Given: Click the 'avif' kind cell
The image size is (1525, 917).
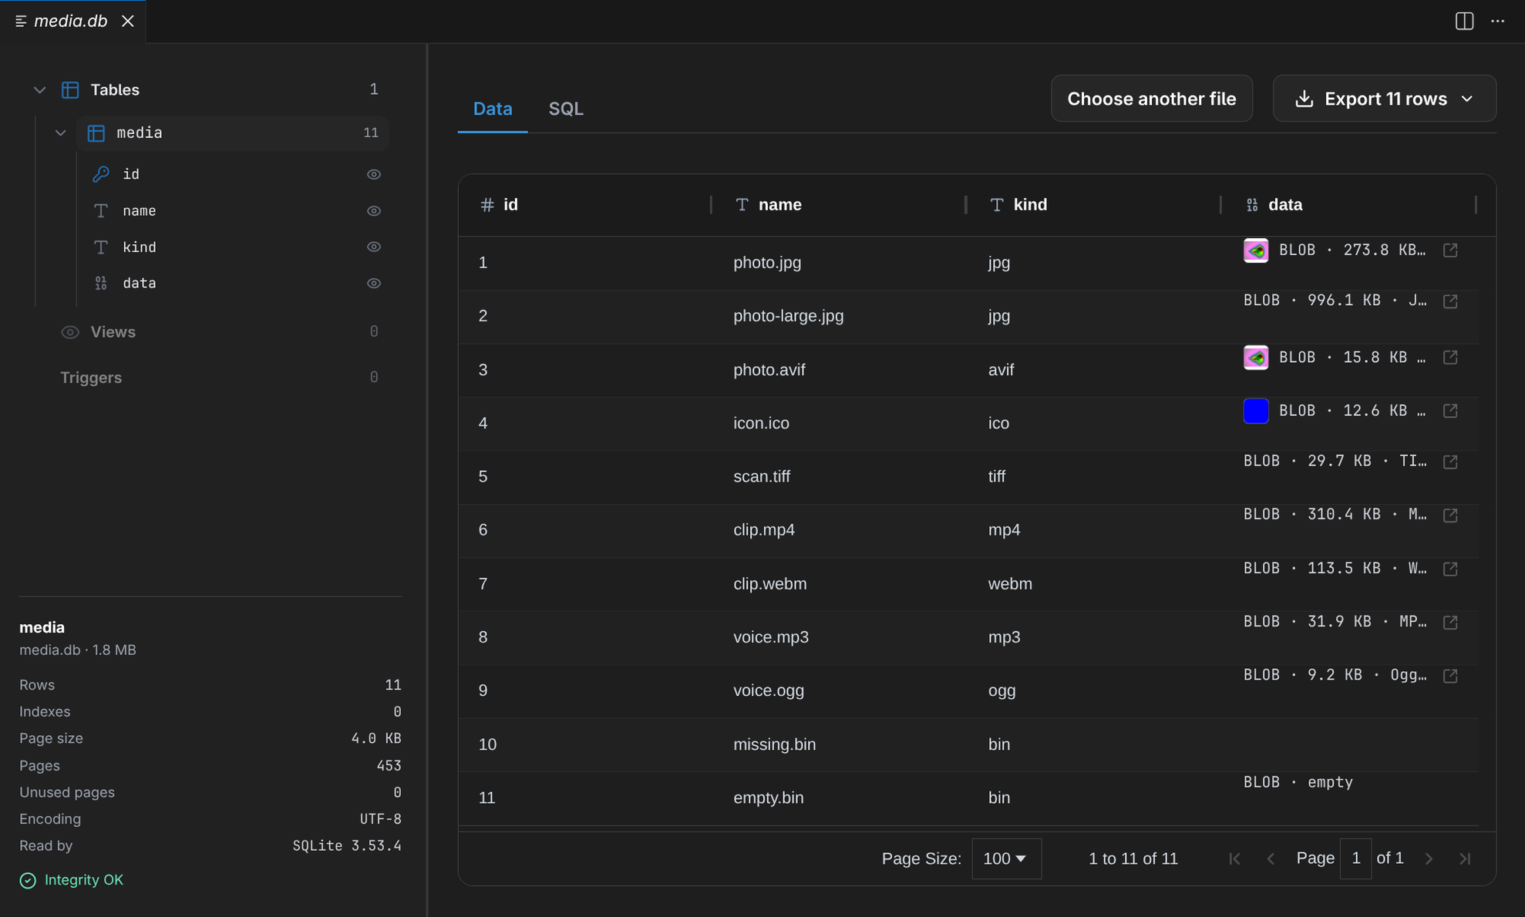Looking at the screenshot, I should tap(1001, 370).
